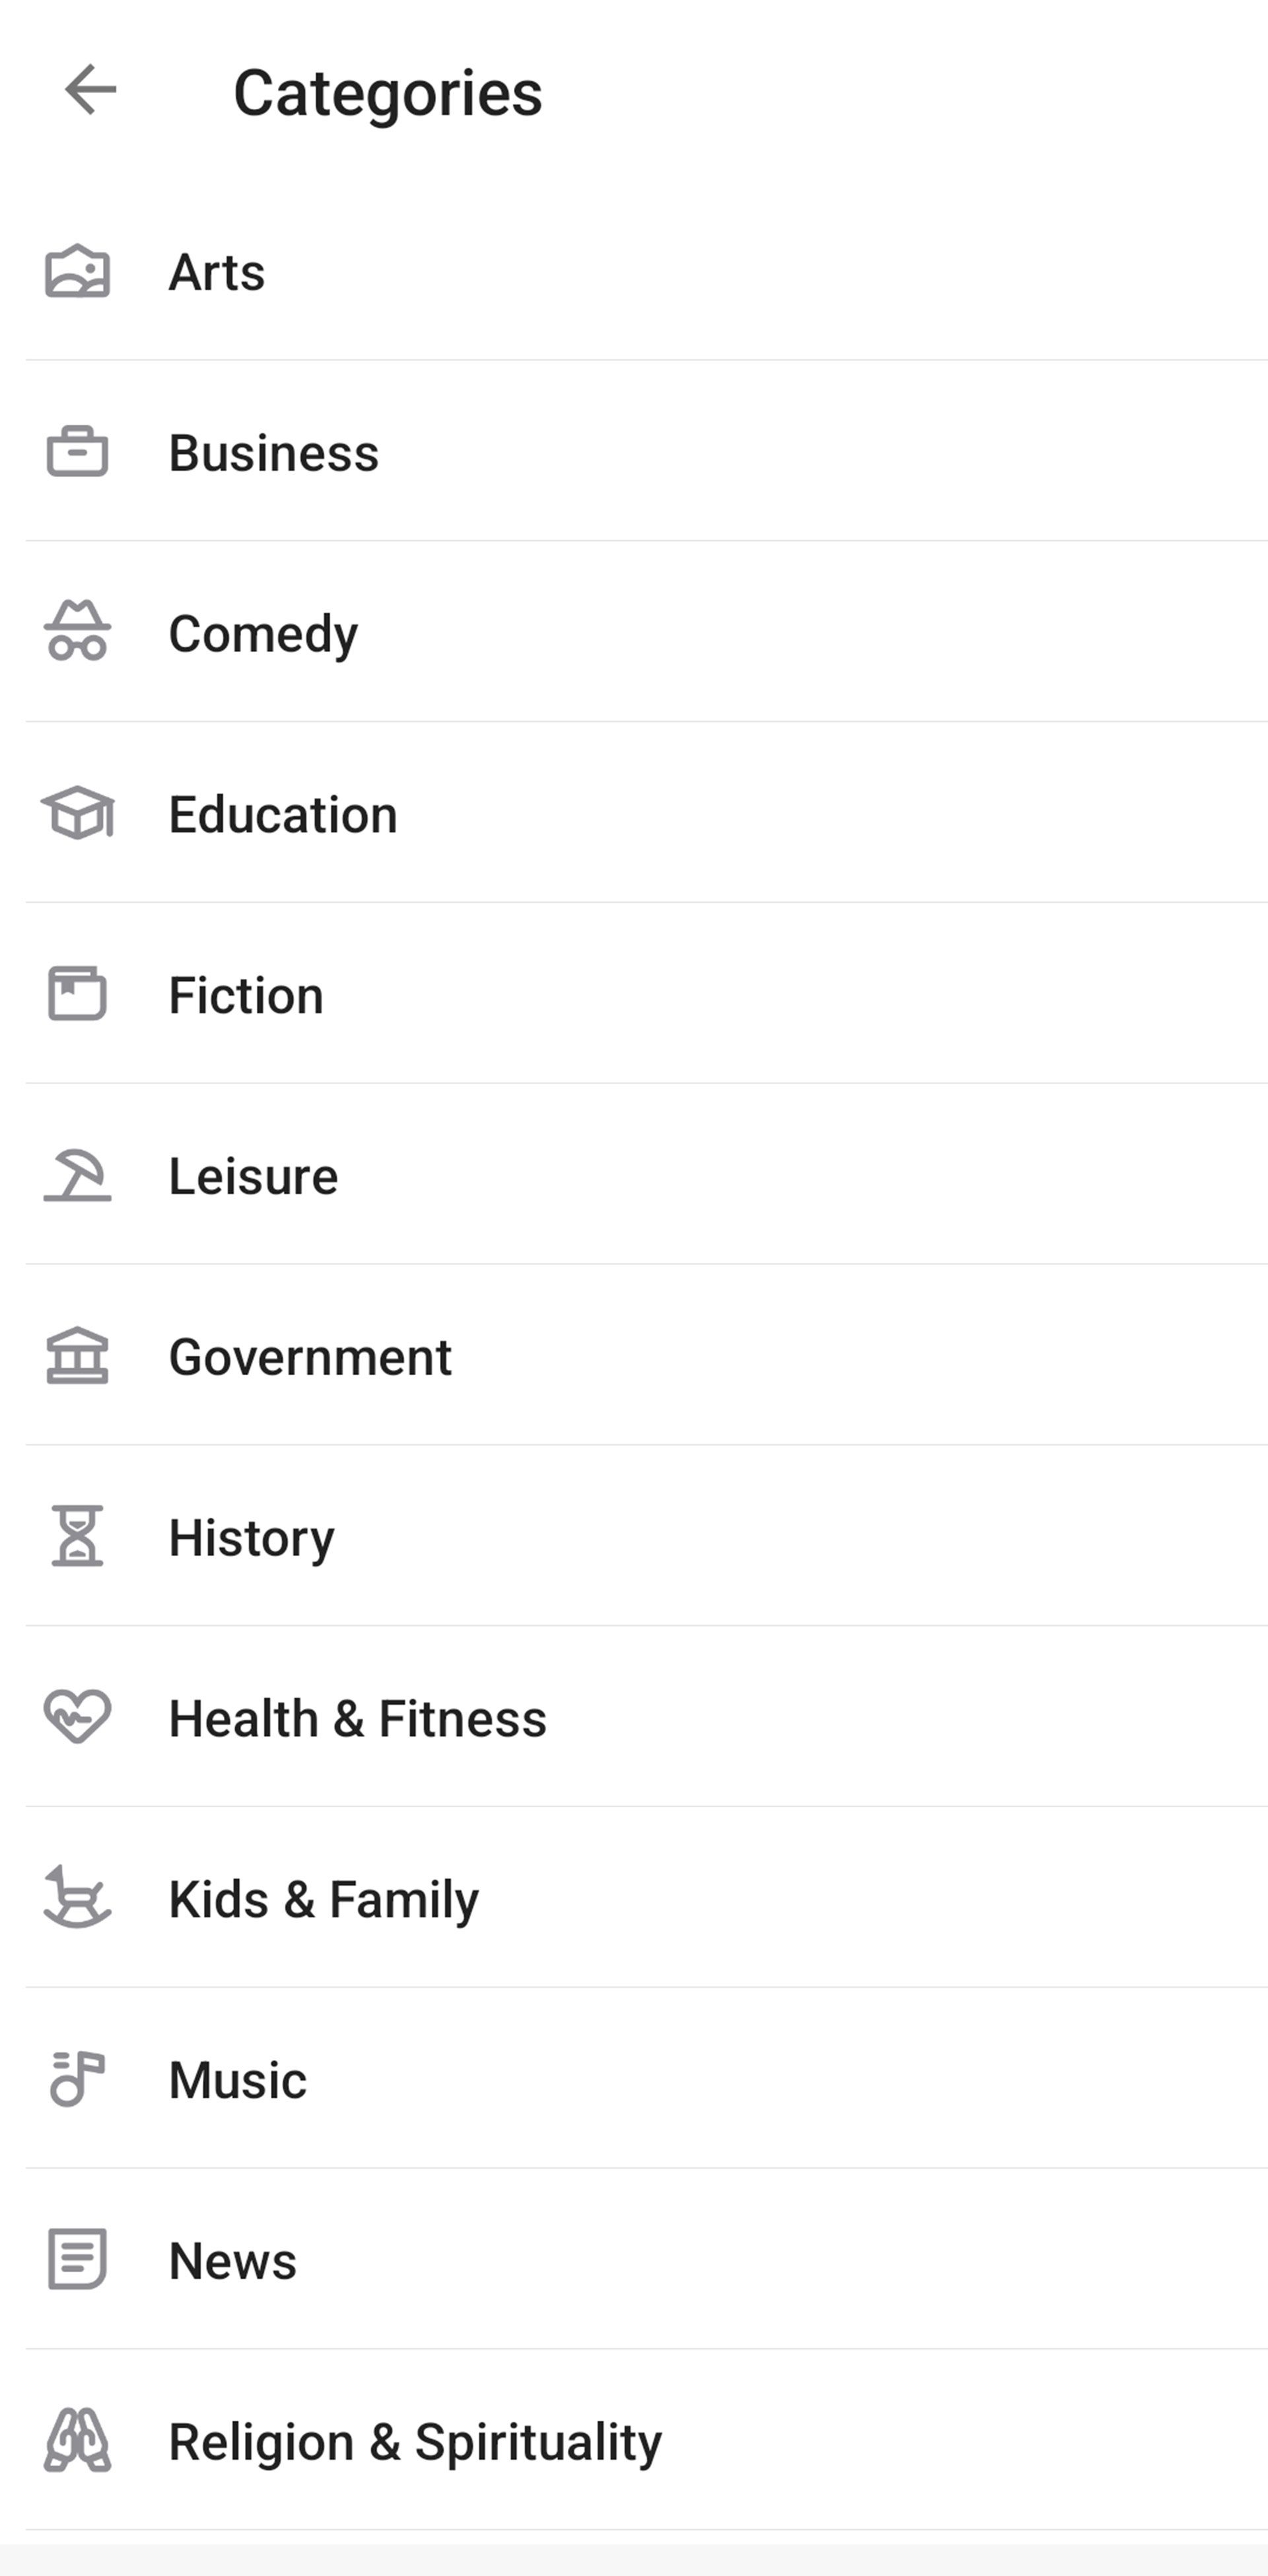The width and height of the screenshot is (1268, 2576).
Task: Tap the Education graduation cap icon
Action: 77,813
